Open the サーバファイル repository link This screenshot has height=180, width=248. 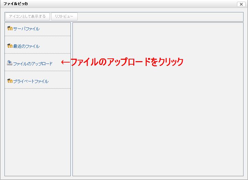click(26, 29)
